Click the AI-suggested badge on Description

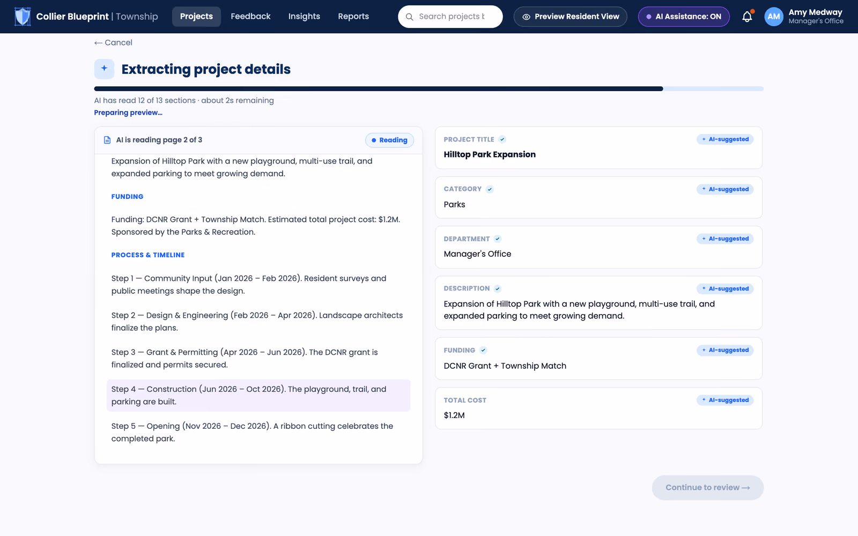coord(725,288)
